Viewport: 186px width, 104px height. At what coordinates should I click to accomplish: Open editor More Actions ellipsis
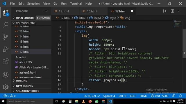[x=180, y=11]
